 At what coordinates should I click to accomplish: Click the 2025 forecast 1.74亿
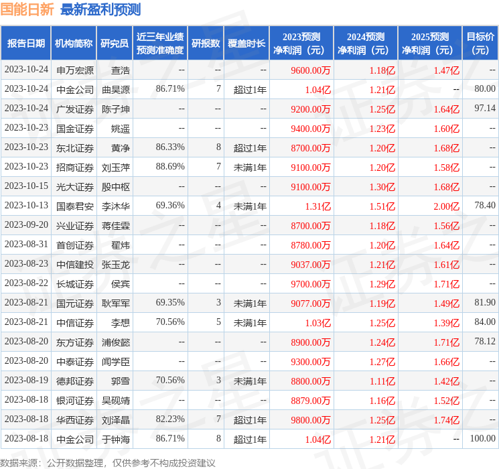tap(447, 420)
